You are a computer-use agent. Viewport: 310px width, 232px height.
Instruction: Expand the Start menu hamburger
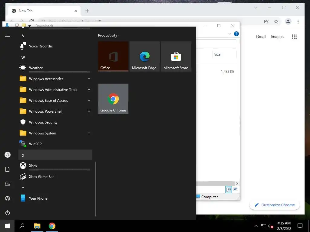(8, 35)
